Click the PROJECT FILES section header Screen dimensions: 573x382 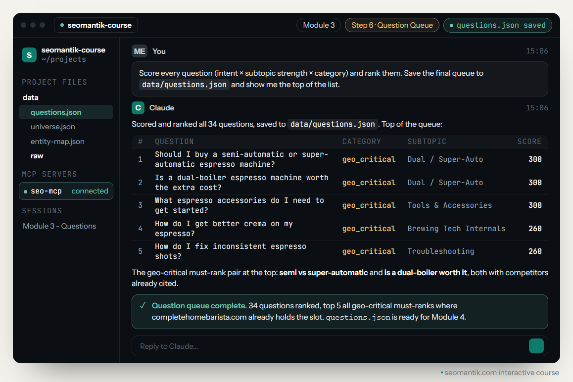click(x=54, y=82)
